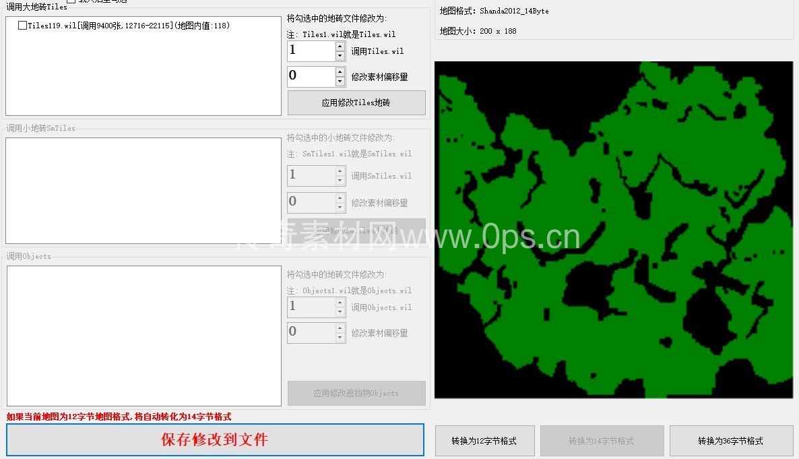The height and width of the screenshot is (459, 799).
Task: Click 保存修改到文件 to save changes
Action: pos(215,440)
